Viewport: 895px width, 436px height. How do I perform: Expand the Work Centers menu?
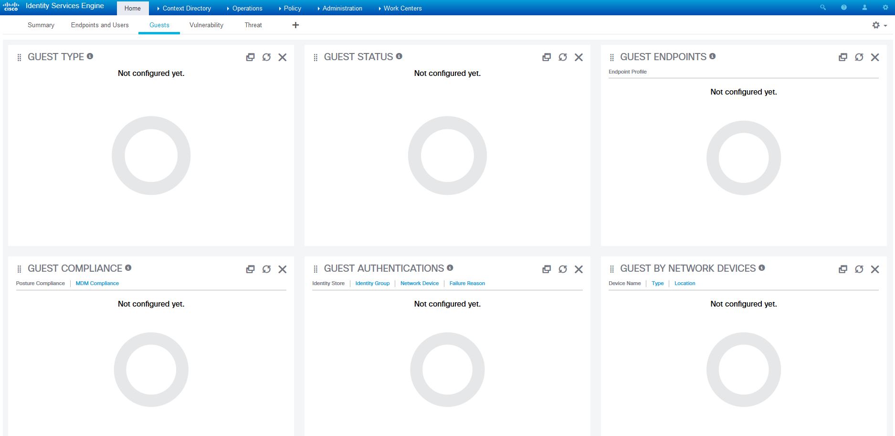[400, 8]
